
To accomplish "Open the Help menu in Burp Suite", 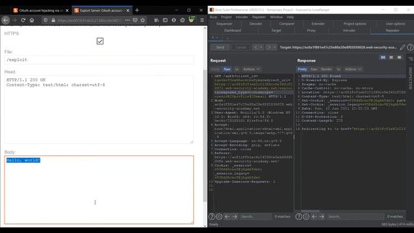I will [x=290, y=17].
